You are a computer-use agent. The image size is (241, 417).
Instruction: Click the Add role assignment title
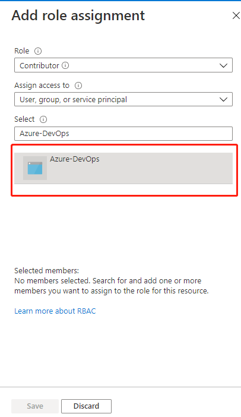tap(78, 15)
